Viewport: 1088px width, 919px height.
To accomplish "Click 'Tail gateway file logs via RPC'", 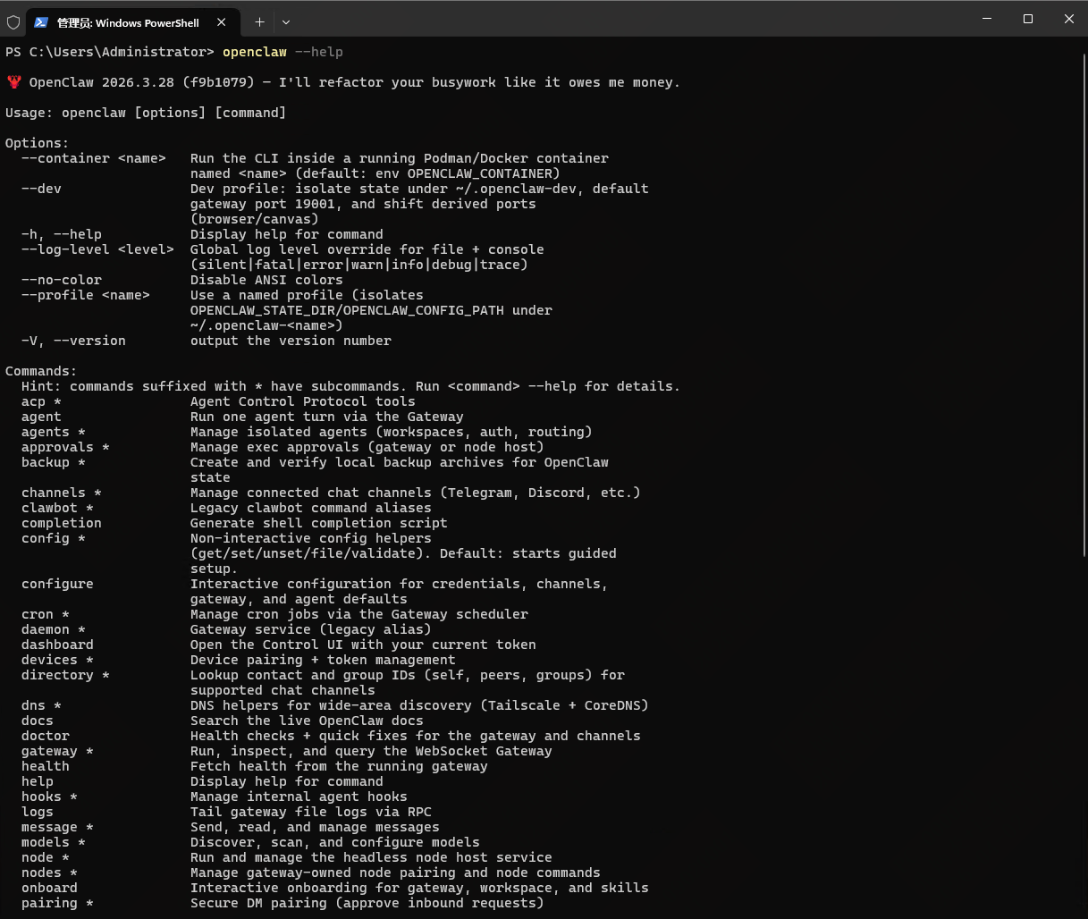I will pyautogui.click(x=311, y=812).
